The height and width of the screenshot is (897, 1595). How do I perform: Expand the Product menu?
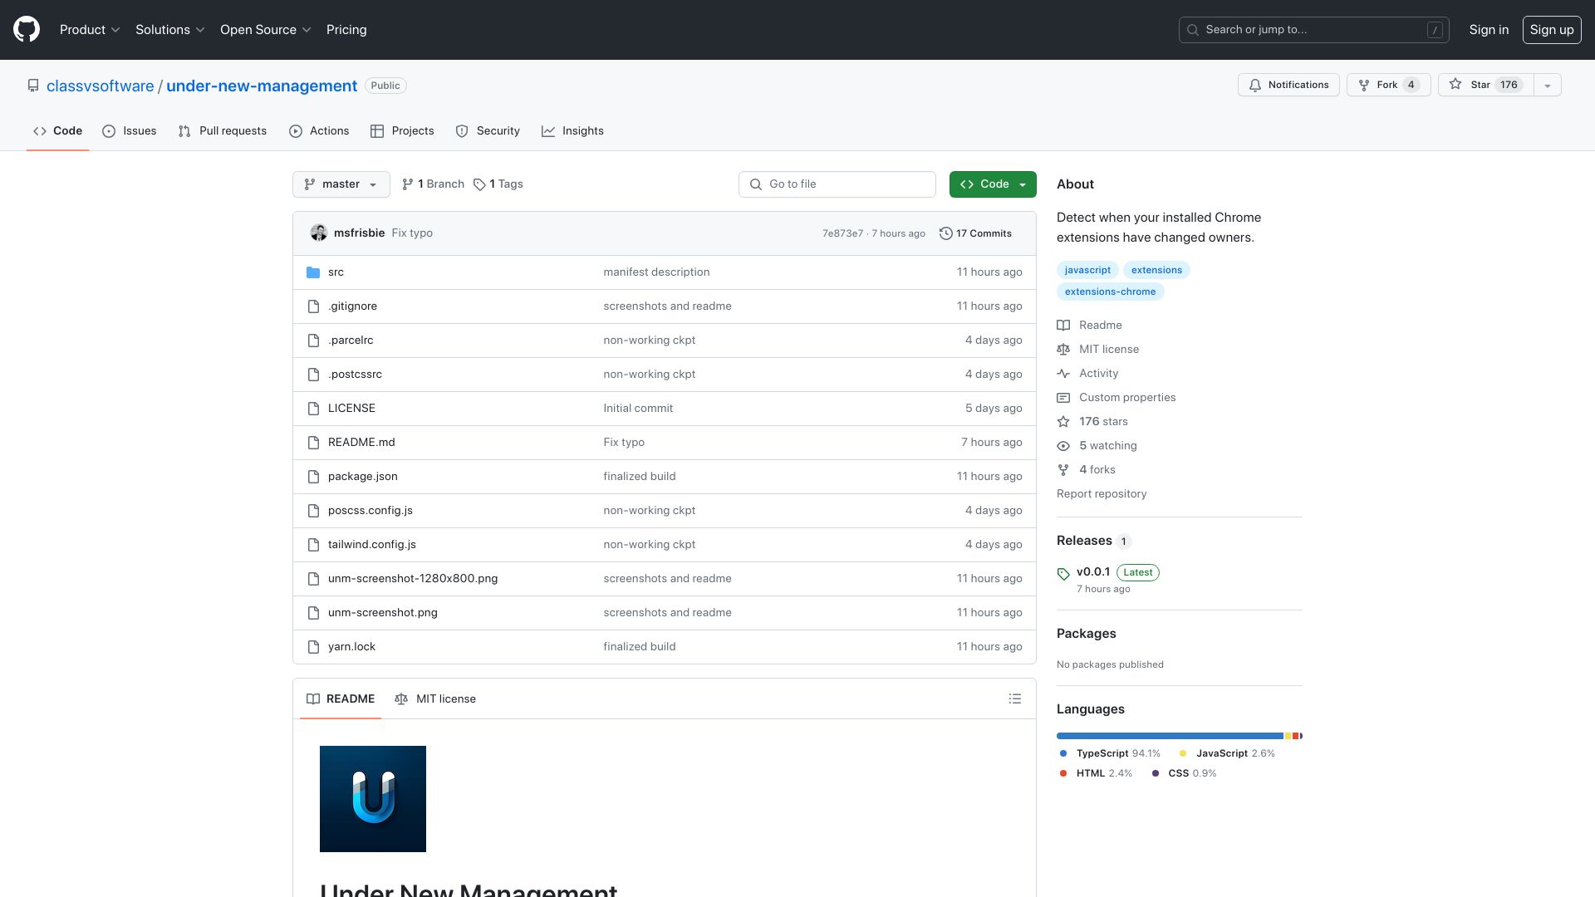click(x=90, y=30)
